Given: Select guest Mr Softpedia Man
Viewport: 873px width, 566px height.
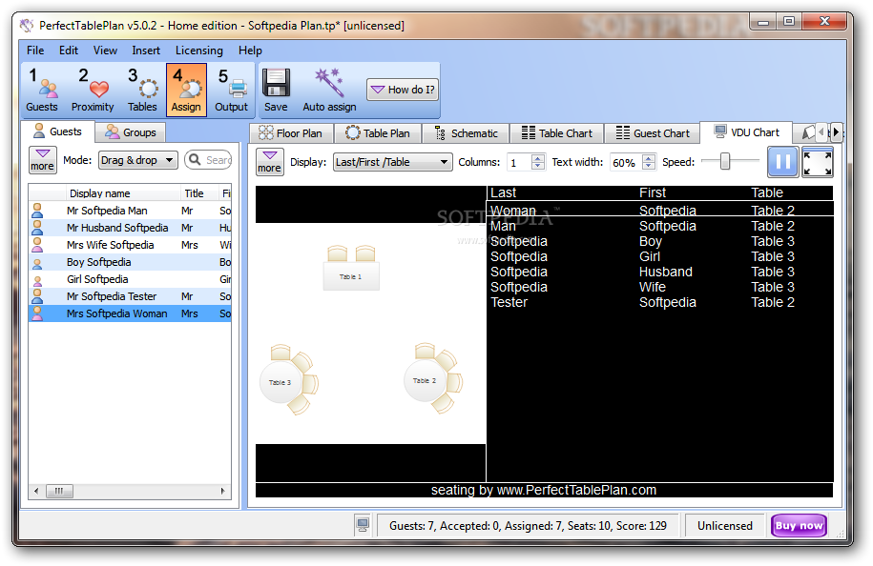Looking at the screenshot, I should point(130,211).
